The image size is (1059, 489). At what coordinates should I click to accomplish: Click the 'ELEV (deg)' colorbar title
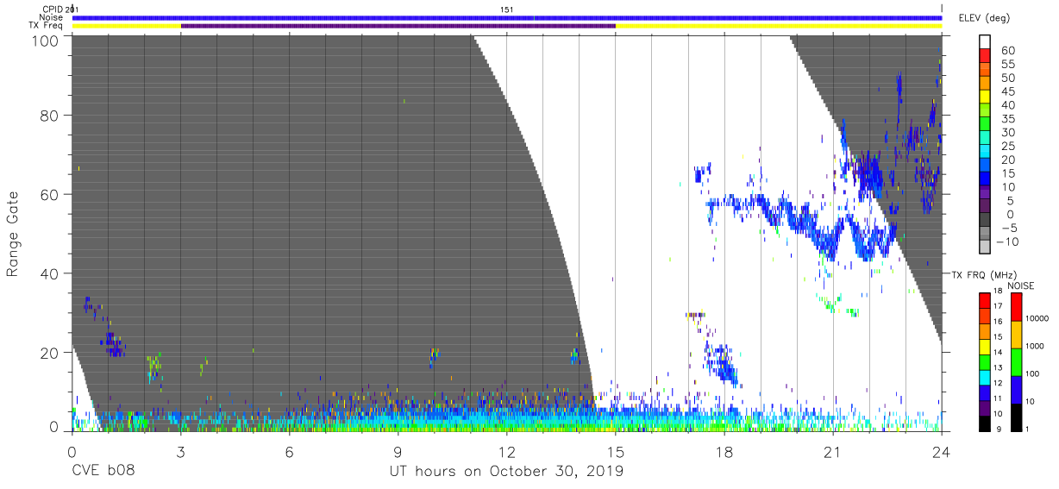986,18
